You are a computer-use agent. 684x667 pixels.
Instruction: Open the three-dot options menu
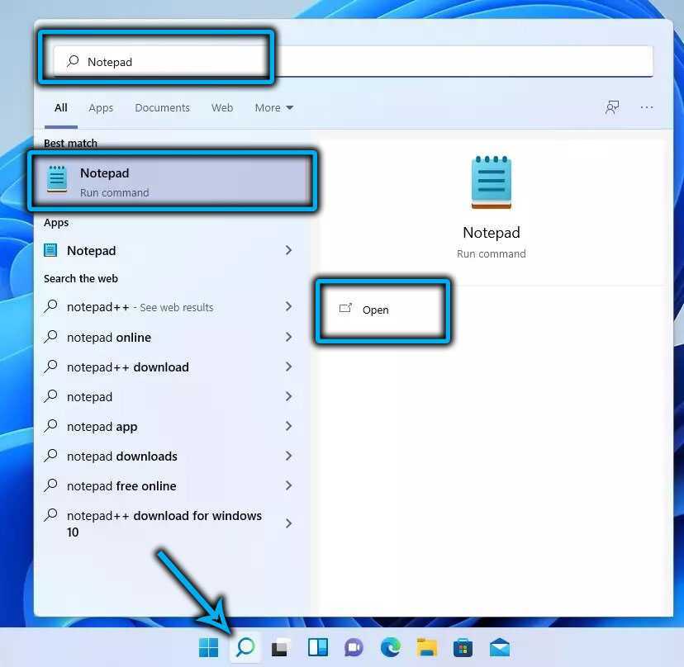[647, 107]
